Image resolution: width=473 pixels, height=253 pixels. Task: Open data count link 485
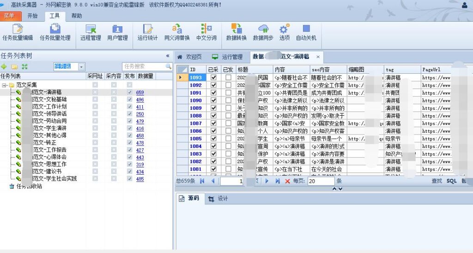[x=140, y=179]
